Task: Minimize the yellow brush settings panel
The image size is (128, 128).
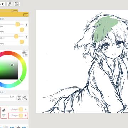Action: [26, 15]
